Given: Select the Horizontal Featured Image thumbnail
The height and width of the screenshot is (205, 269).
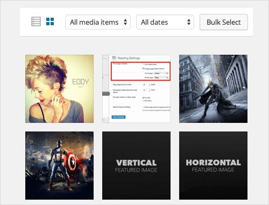Looking at the screenshot, I should [x=213, y=165].
